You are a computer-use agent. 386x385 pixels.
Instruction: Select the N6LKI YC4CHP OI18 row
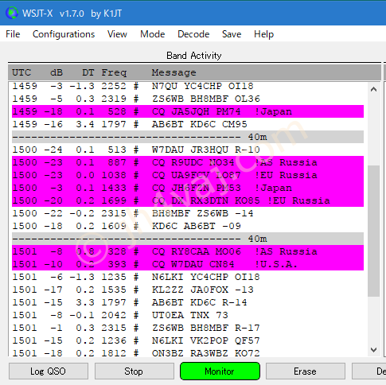click(188, 277)
